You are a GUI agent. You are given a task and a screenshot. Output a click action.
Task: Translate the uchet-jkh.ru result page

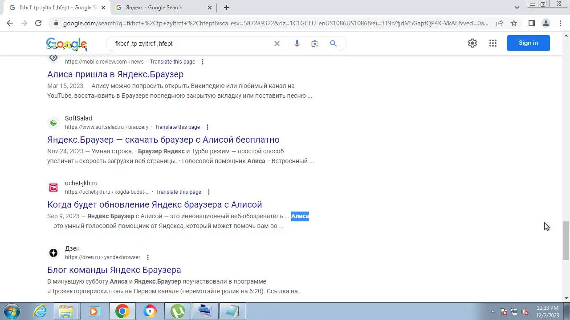click(179, 192)
